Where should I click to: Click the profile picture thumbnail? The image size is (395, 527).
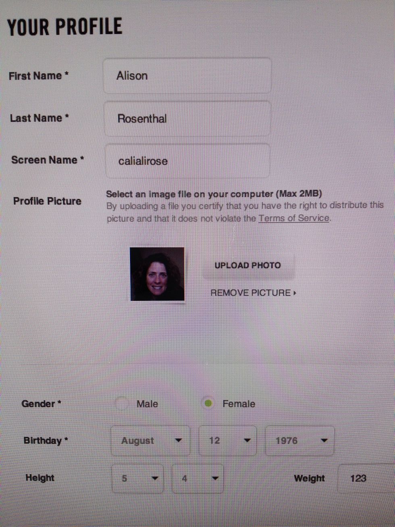pyautogui.click(x=157, y=274)
